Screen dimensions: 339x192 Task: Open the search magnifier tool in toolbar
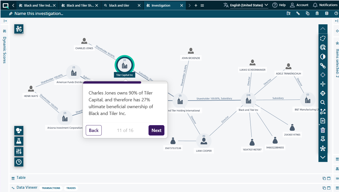323,103
